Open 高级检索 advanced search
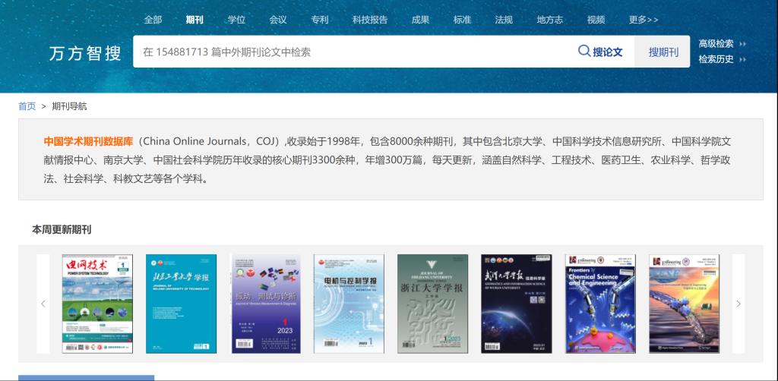This screenshot has height=381, width=778. pos(716,43)
